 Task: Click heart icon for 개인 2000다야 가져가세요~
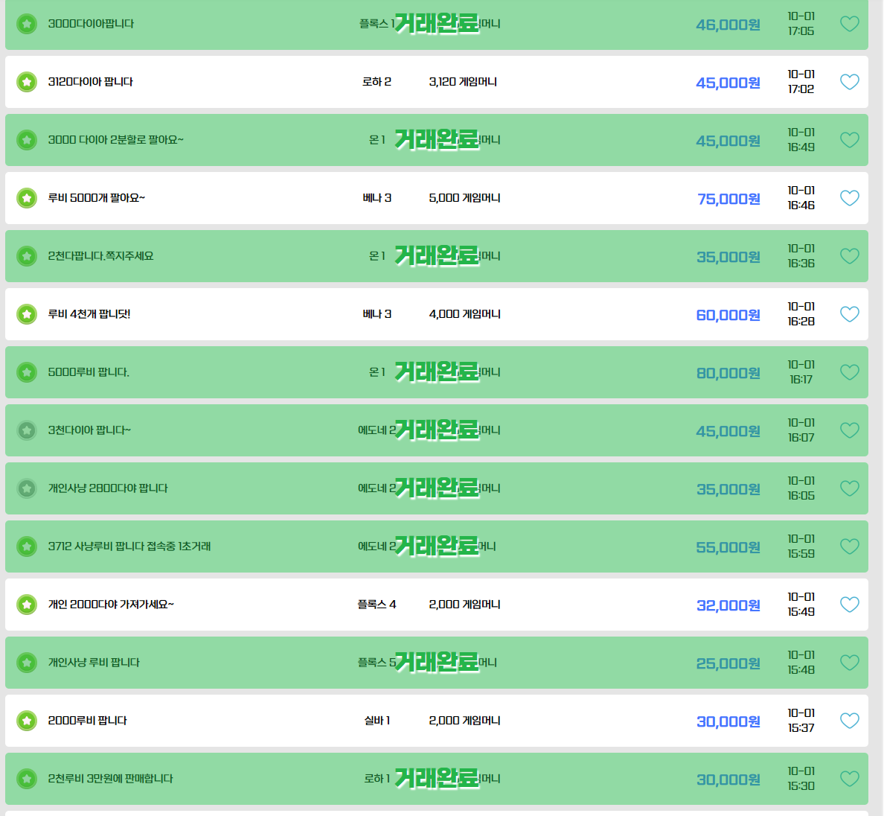coord(849,605)
